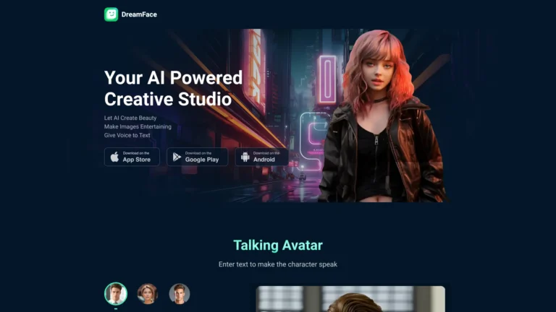Click the Google Play triangle icon
The width and height of the screenshot is (556, 312).
click(x=177, y=157)
